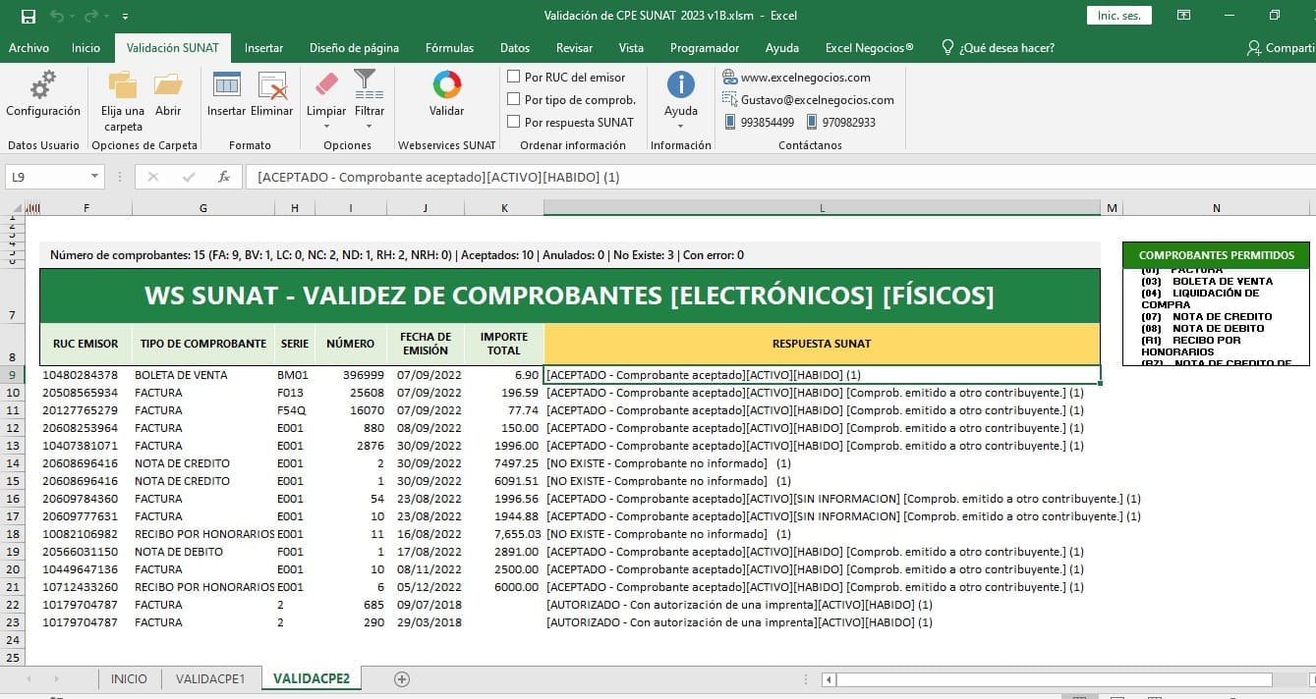The image size is (1316, 699).
Task: Expand the Limpiar dropdown
Action: (x=326, y=126)
